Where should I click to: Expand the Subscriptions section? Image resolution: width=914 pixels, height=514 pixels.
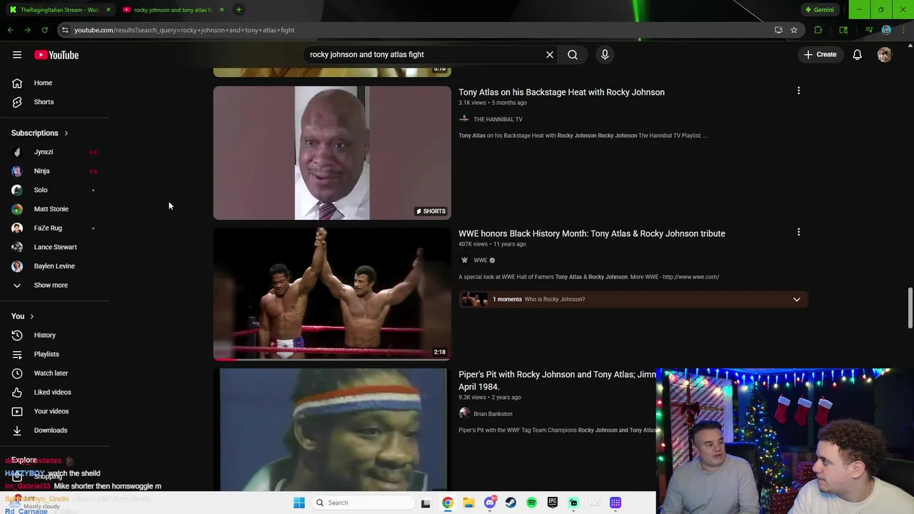pos(40,133)
